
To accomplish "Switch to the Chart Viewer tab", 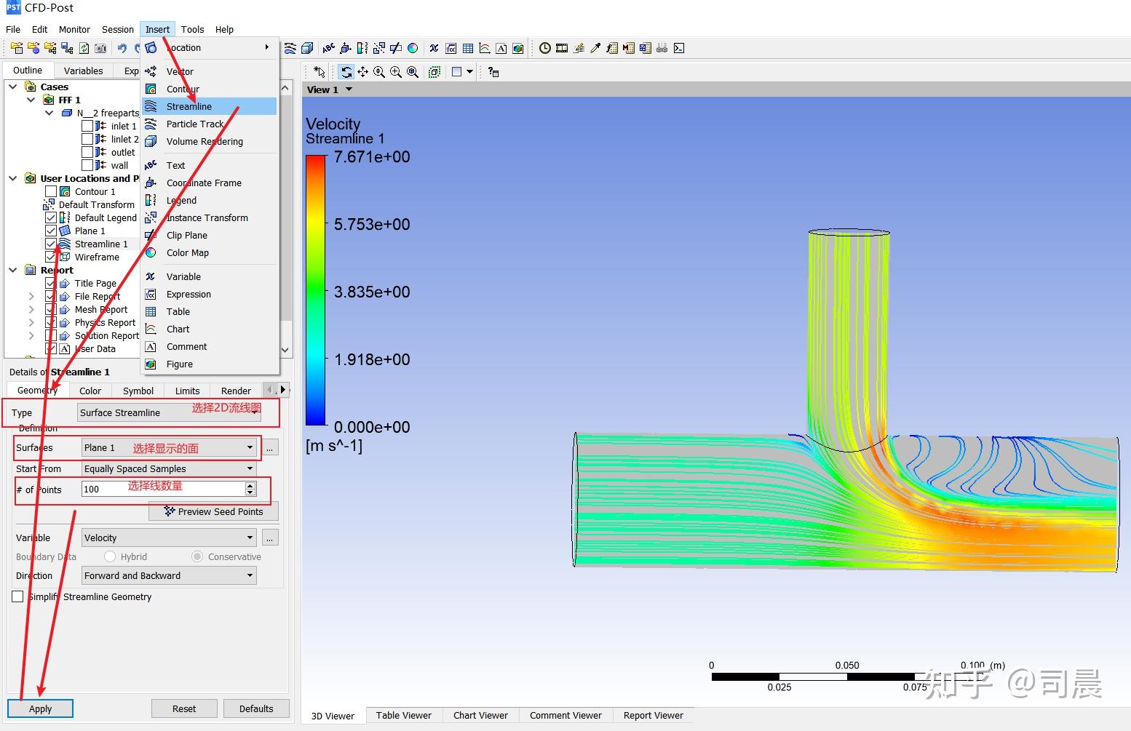I will (480, 715).
